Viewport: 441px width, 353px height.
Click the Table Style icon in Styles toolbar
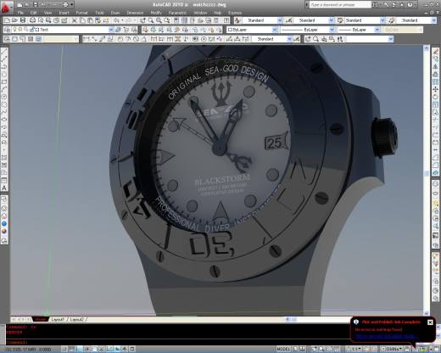point(340,20)
